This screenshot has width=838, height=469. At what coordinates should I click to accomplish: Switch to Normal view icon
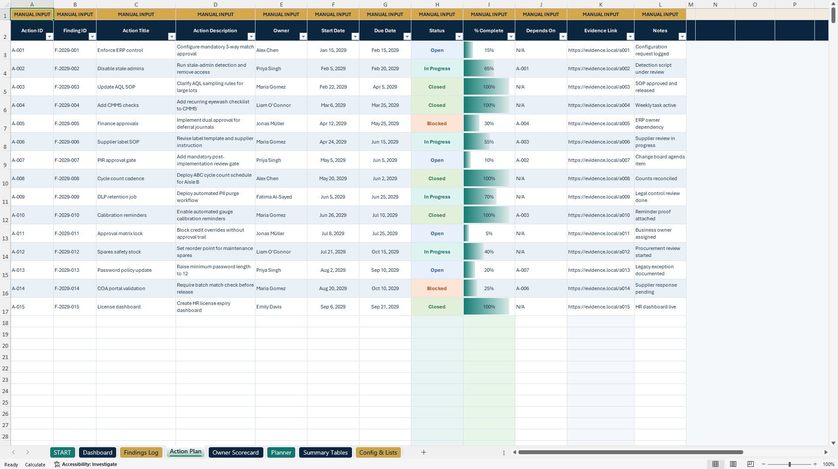(715, 464)
